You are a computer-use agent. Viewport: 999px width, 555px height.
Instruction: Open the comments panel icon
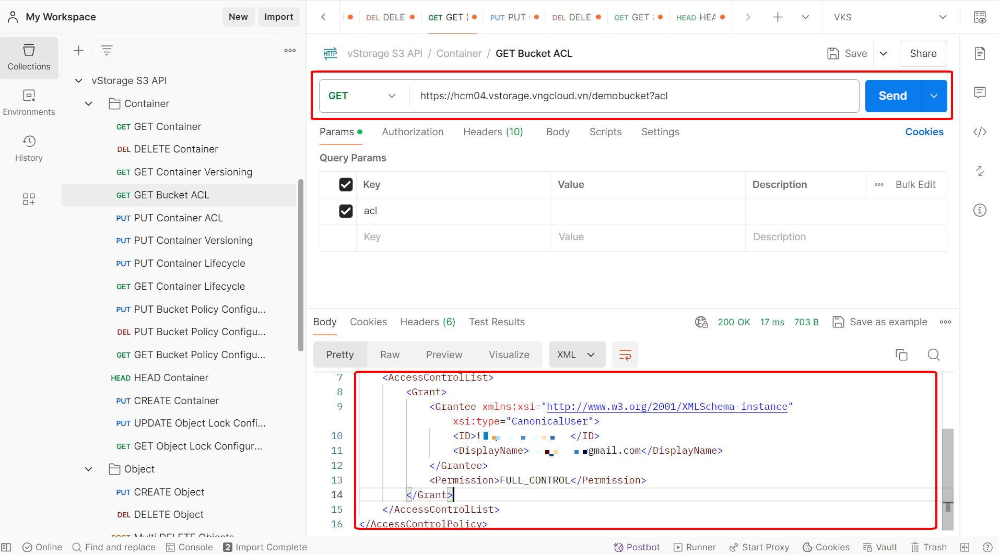(980, 93)
